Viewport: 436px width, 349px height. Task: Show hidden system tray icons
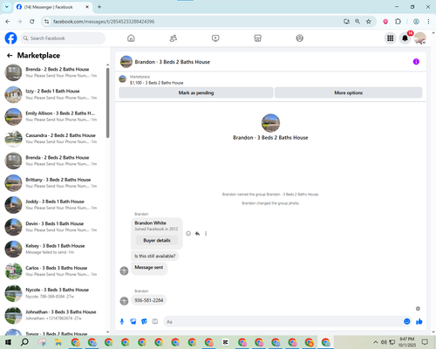pyautogui.click(x=376, y=342)
